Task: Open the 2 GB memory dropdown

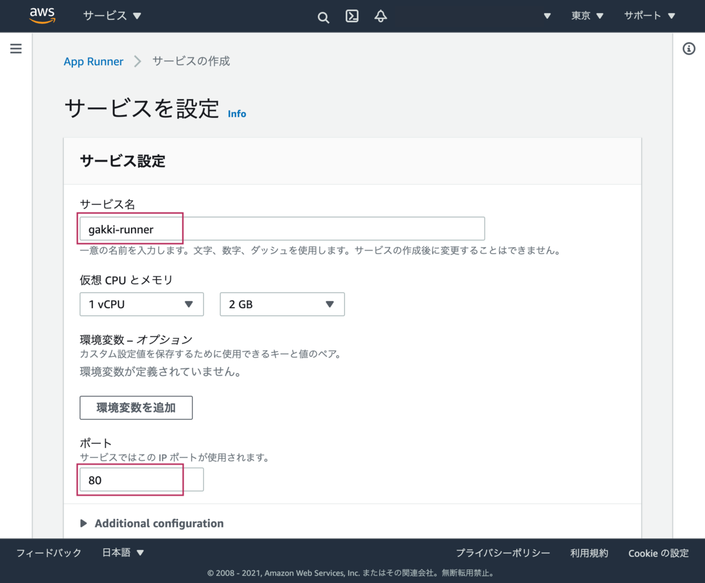Action: (282, 304)
